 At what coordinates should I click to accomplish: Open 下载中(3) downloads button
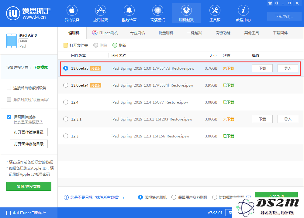point(284,16)
